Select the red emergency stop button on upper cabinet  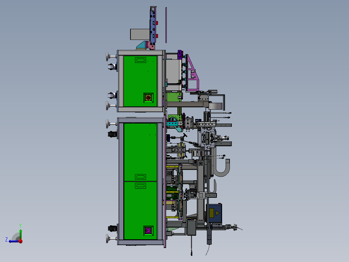point(148,98)
